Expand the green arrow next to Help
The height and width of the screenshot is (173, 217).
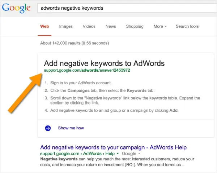click(x=118, y=154)
